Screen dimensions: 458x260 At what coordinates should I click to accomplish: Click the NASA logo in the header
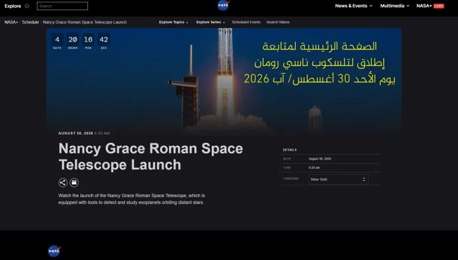pos(224,5)
